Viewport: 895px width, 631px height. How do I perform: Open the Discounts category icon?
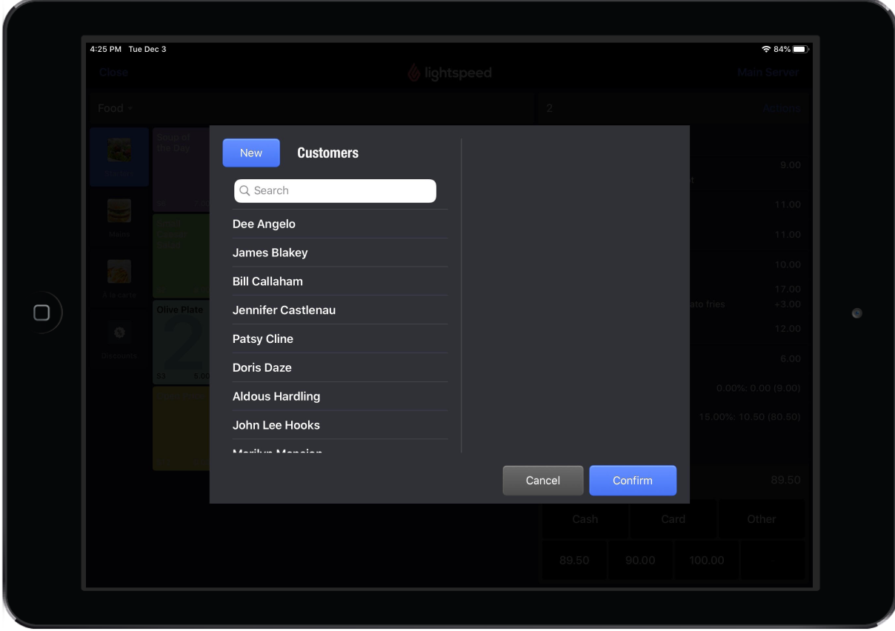tap(119, 333)
